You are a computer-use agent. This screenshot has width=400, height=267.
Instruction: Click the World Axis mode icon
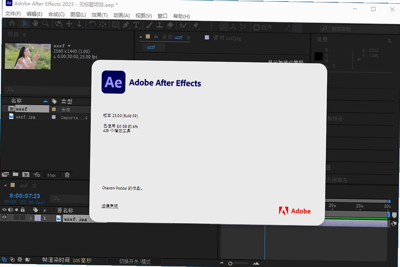pos(233,27)
